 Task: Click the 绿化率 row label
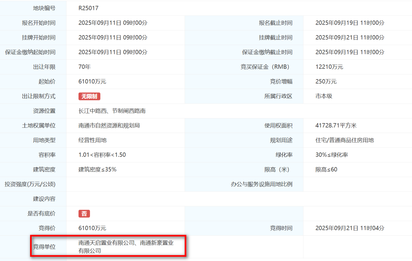(284, 155)
